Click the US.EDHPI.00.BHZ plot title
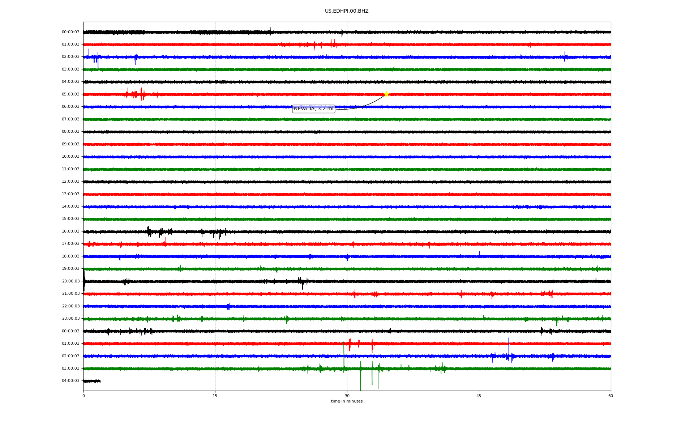Screen dimensions: 694x434 pyautogui.click(x=347, y=11)
